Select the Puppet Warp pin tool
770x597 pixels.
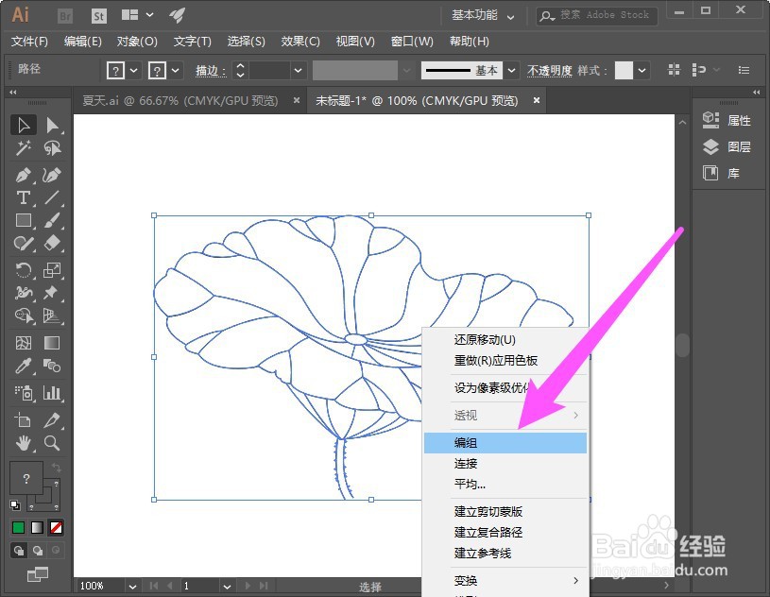click(52, 293)
